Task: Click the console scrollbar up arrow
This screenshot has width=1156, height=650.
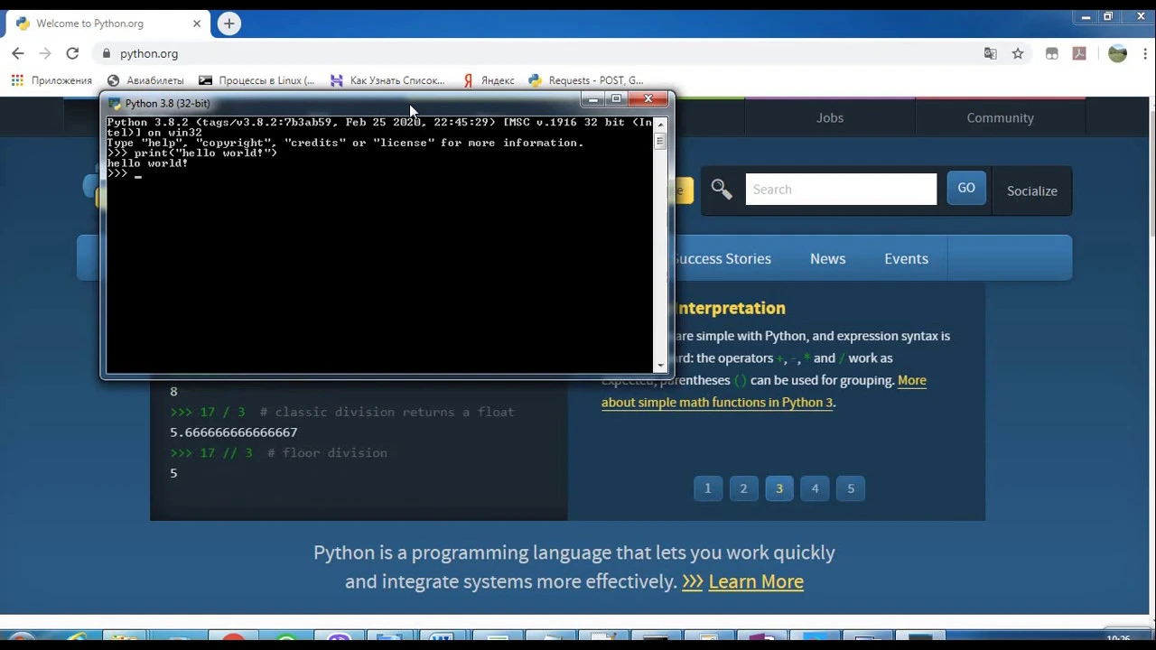Action: (x=660, y=123)
